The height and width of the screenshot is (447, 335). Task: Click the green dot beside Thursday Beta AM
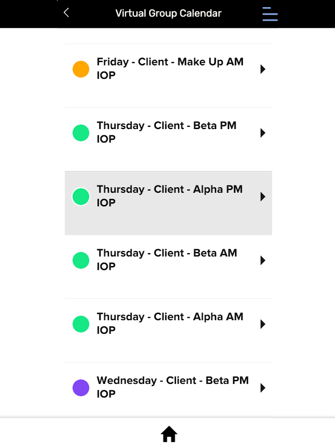[81, 260]
